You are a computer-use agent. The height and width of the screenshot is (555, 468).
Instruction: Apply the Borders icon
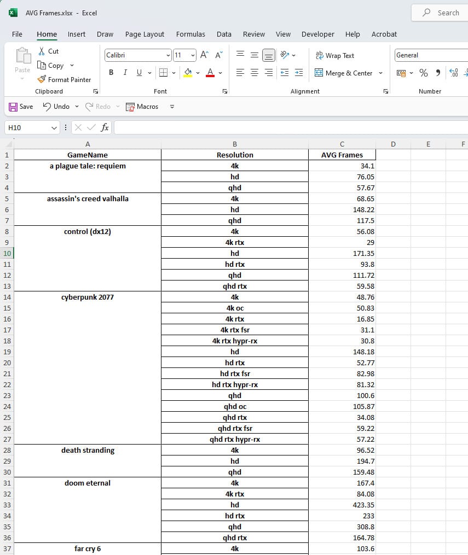[163, 73]
